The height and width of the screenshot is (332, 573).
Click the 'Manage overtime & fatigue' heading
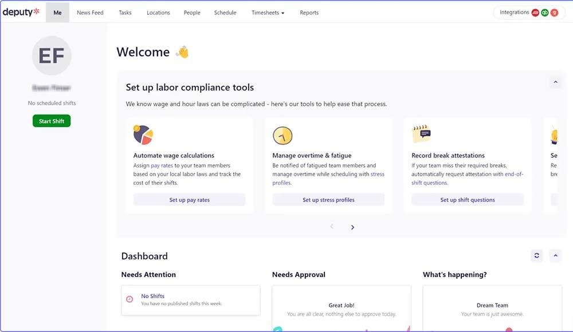click(x=312, y=155)
